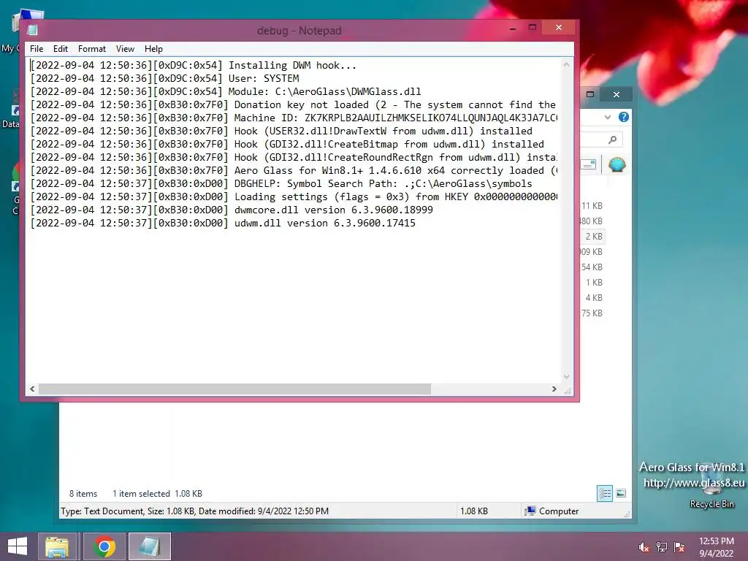
Task: Click the vertical scroll down arrow in Notepad
Action: tap(566, 377)
